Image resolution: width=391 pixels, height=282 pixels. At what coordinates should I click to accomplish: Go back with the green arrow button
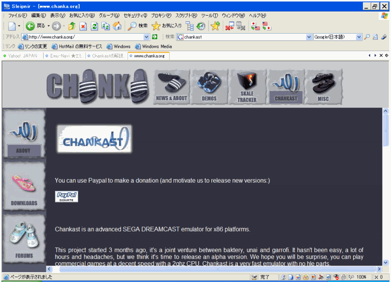(30, 26)
